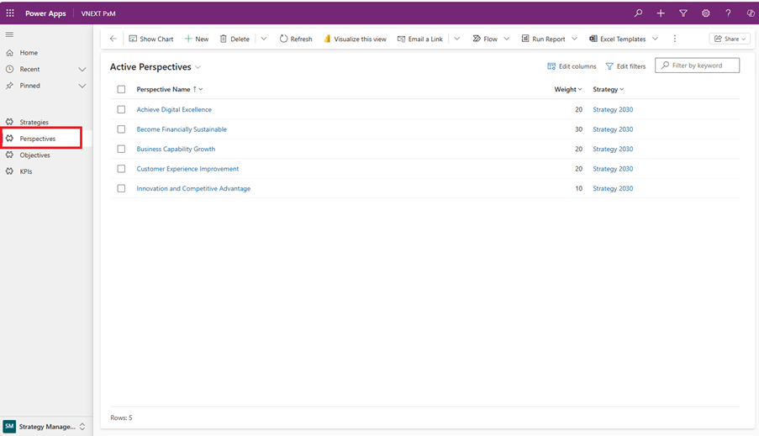Click Edit columns
Image resolution: width=759 pixels, height=436 pixels.
[572, 66]
